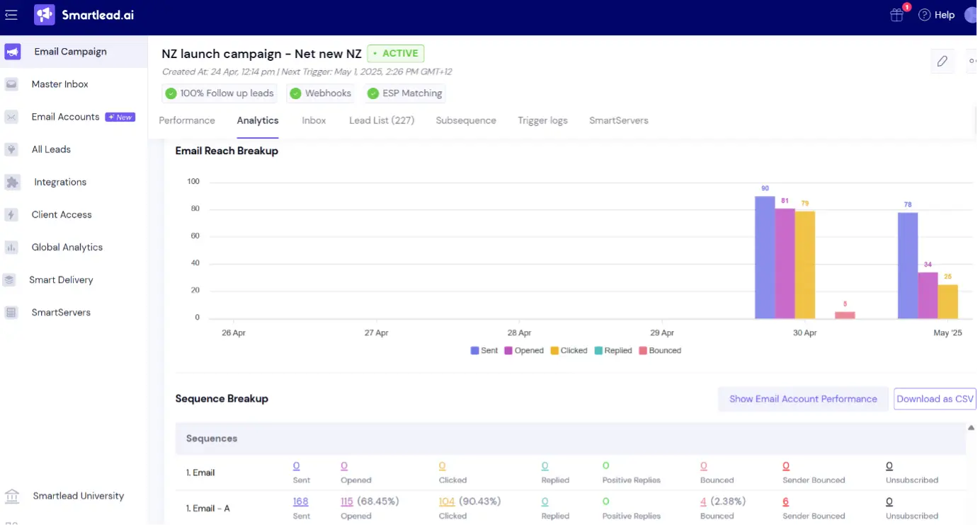Image resolution: width=980 pixels, height=527 pixels.
Task: Click the Help question mark icon
Action: tap(924, 15)
